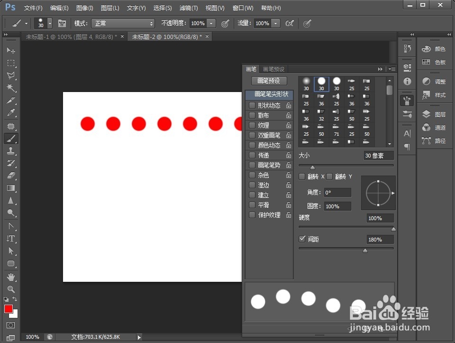The height and width of the screenshot is (343, 455).
Task: Select the Dodge tool
Action: click(11, 213)
